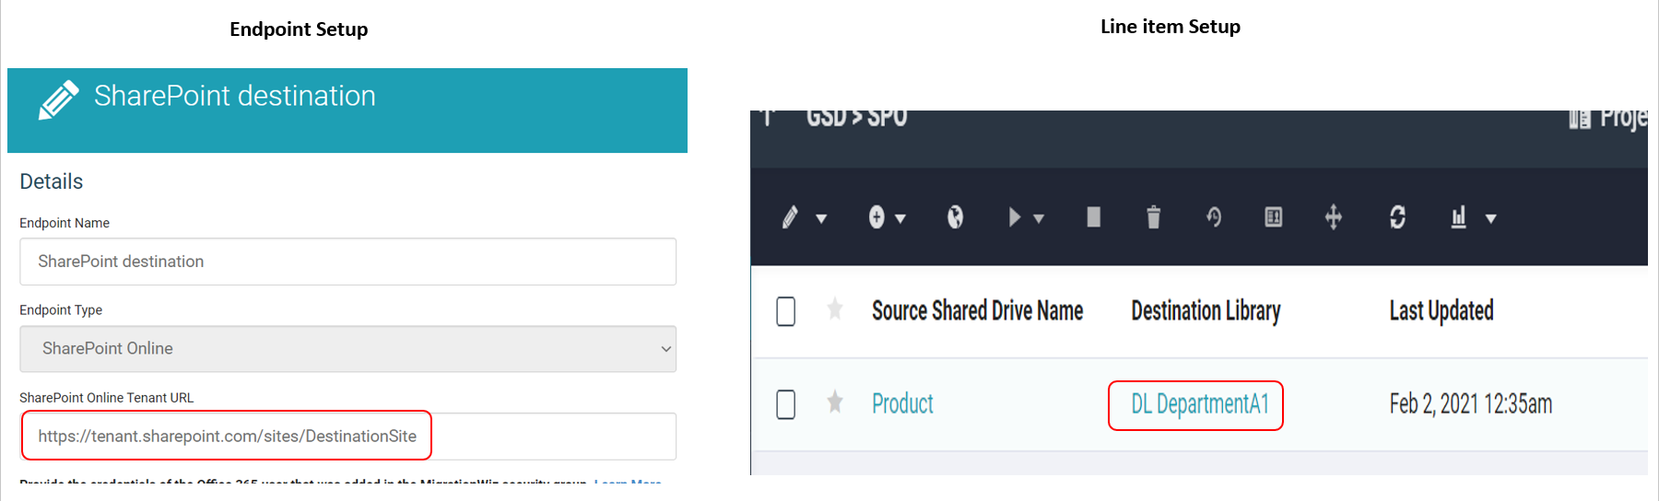Click the reset history arrow icon
The image size is (1659, 501).
coord(1214,217)
